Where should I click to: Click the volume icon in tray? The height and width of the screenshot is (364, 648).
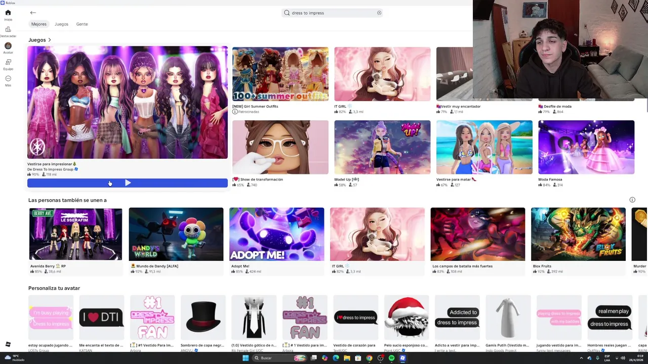[x=623, y=358]
